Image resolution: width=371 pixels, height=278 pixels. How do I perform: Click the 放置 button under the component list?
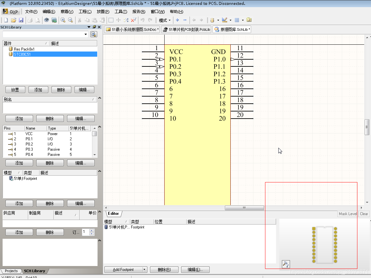[x=15, y=90]
